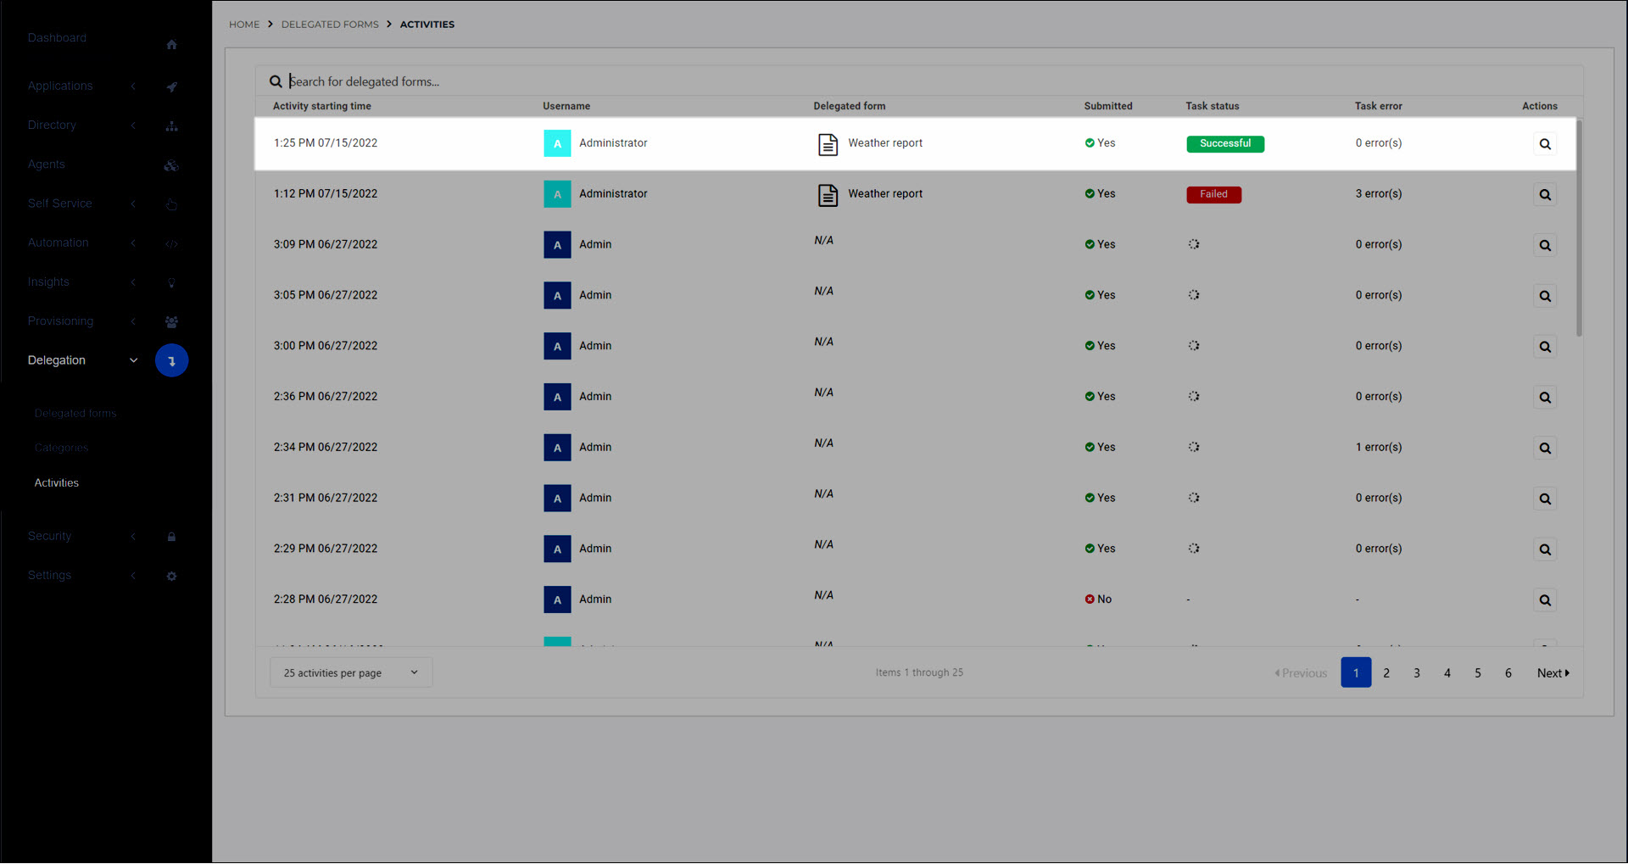
Task: Open Dashboard from the sidebar
Action: click(x=57, y=38)
